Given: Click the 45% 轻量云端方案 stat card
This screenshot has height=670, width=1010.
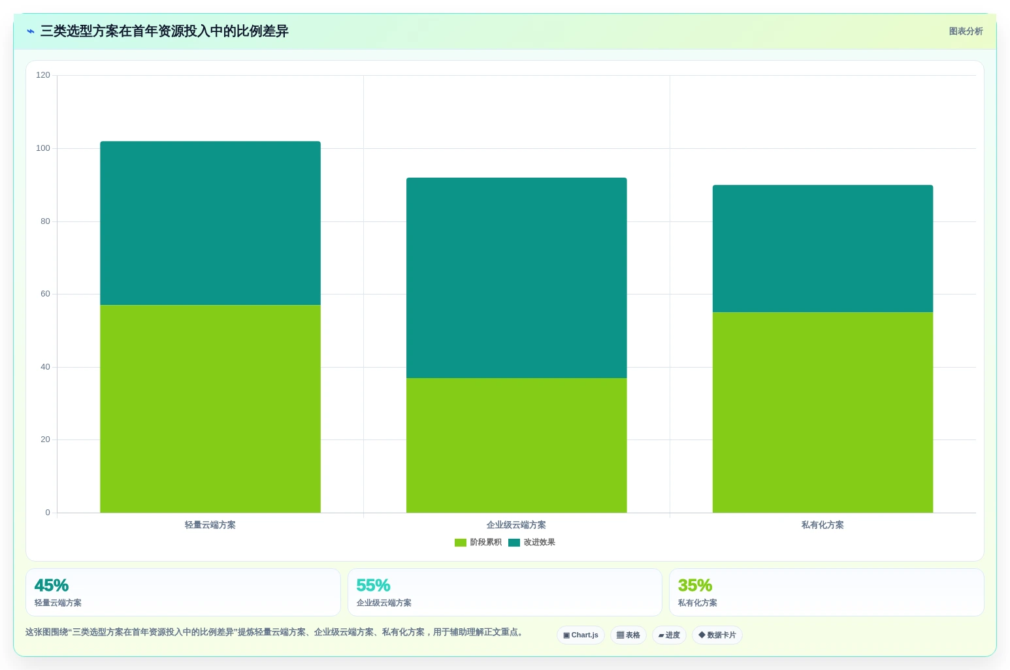Looking at the screenshot, I should tap(183, 592).
